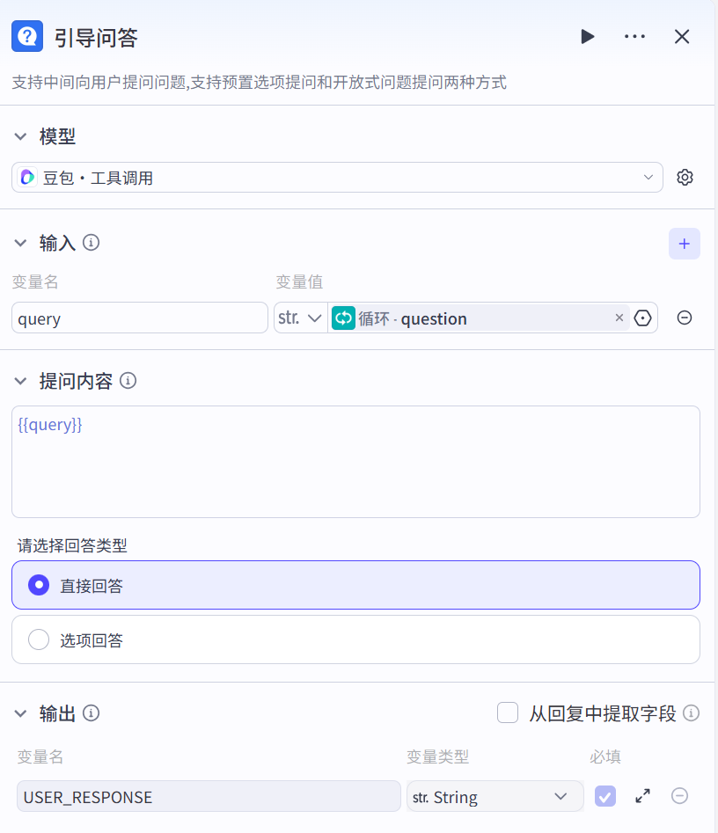The height and width of the screenshot is (833, 718).
Task: Remove the query input row
Action: 684,318
